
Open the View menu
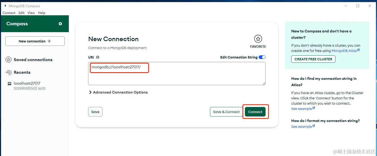(31, 13)
